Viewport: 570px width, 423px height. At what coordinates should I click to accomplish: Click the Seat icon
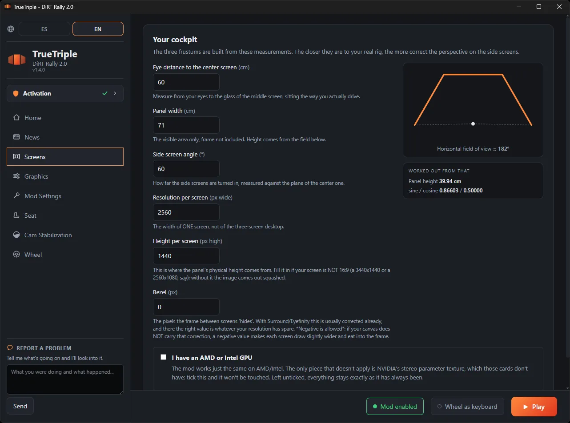click(x=16, y=215)
